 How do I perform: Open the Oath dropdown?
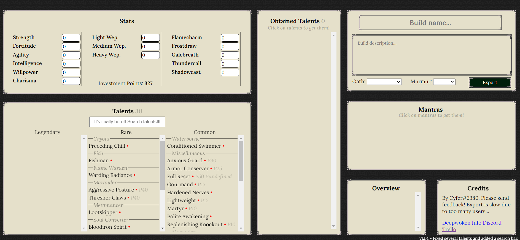384,82
